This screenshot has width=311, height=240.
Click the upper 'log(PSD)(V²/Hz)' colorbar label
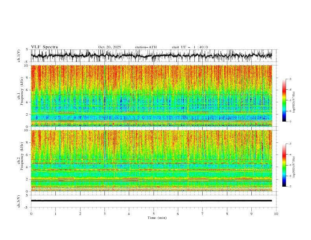tap(294, 102)
